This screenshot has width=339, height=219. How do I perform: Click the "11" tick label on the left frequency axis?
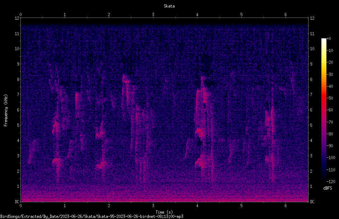click(17, 33)
